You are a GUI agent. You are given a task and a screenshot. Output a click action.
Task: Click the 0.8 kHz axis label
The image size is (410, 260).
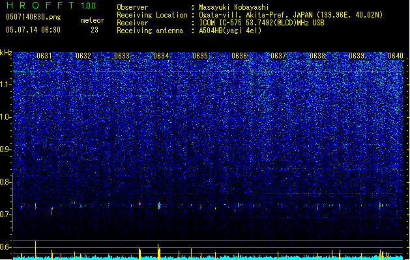[6, 182]
